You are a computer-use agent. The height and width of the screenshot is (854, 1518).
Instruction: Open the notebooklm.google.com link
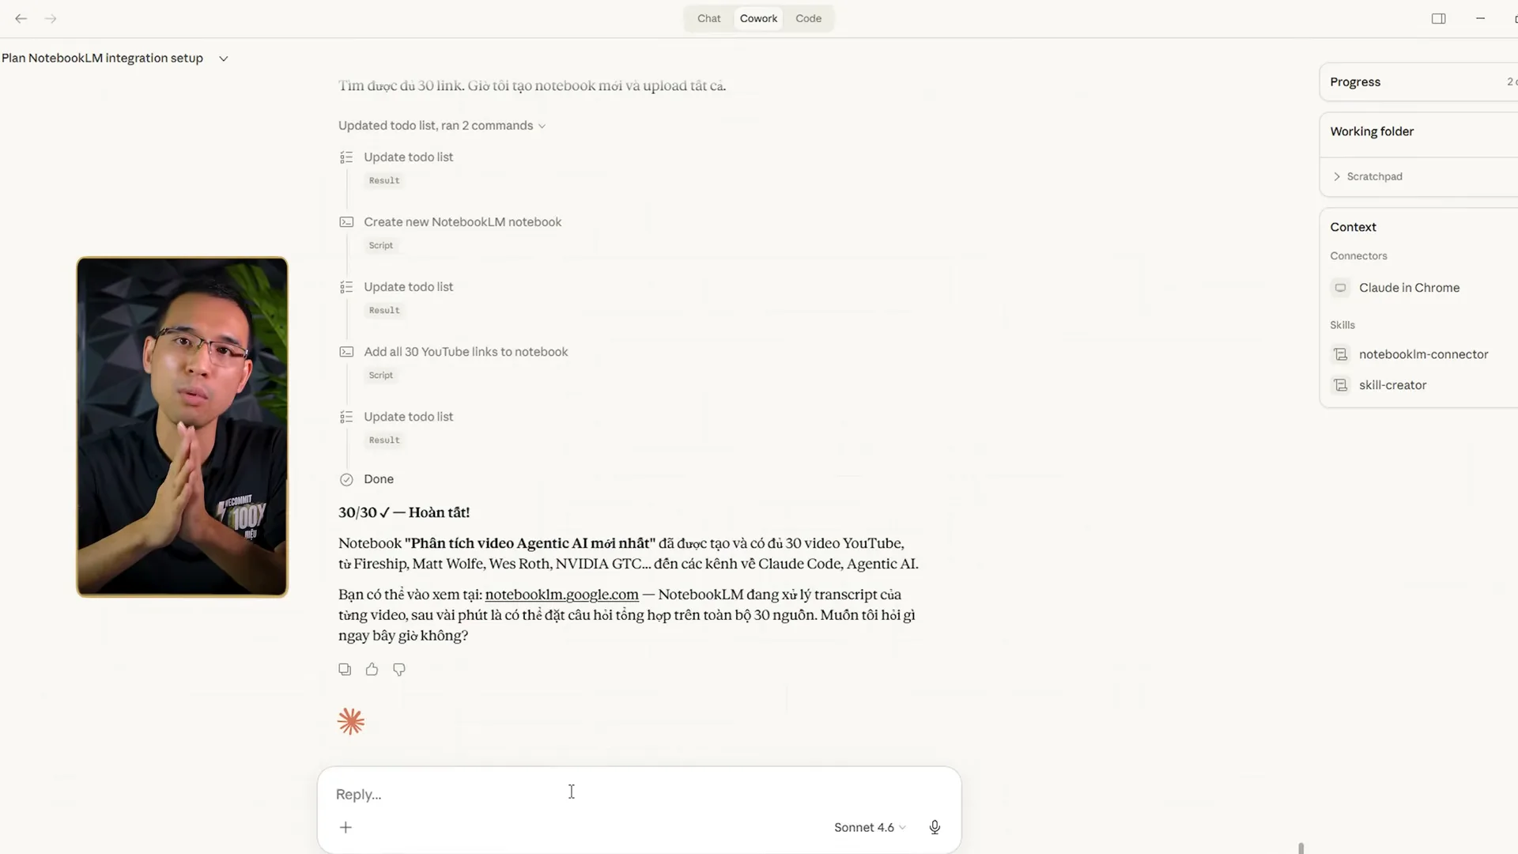(561, 595)
